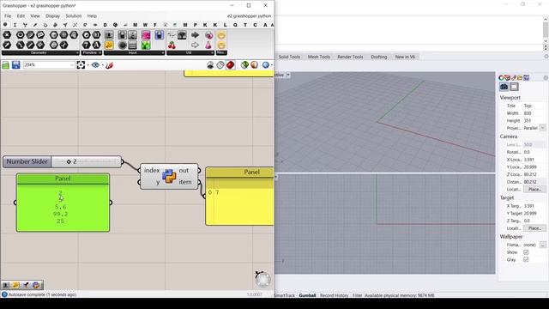The height and width of the screenshot is (309, 549).
Task: Open dropdown arrow next to blue preview sphere
Action: point(272,65)
